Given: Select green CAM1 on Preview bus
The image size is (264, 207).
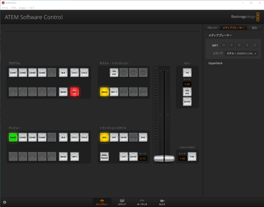Looking at the screenshot, I should point(13,137).
